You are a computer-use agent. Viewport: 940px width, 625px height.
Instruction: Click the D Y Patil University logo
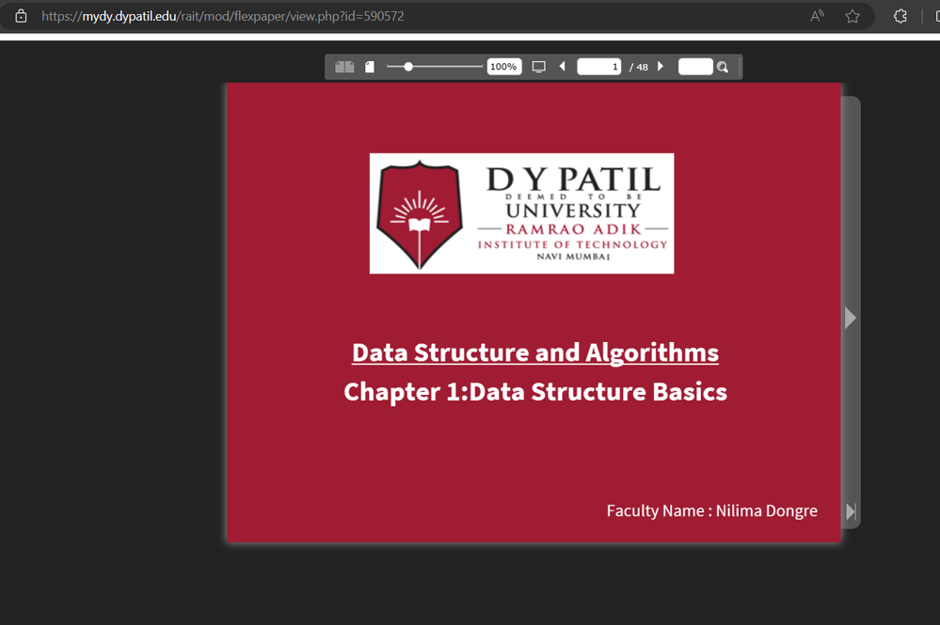tap(521, 213)
